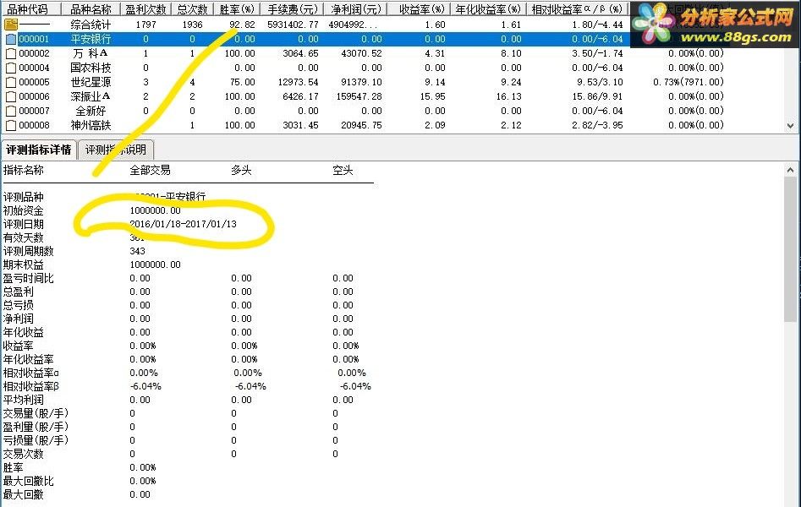The width and height of the screenshot is (801, 507).
Task: Click the 评测周期数 value 343
Action: coord(137,251)
